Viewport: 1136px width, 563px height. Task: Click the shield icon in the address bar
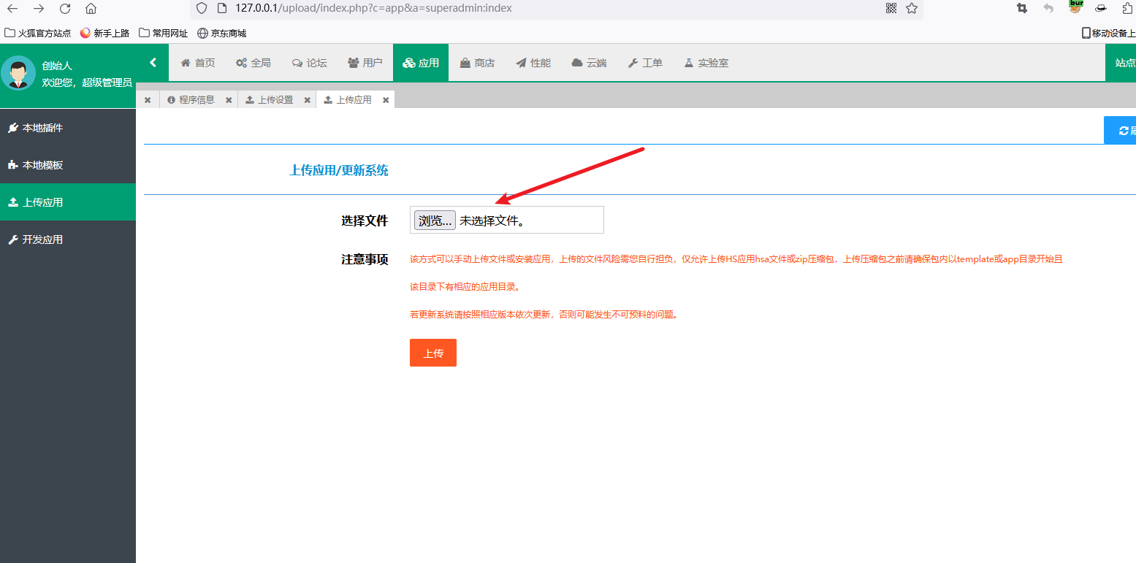202,8
